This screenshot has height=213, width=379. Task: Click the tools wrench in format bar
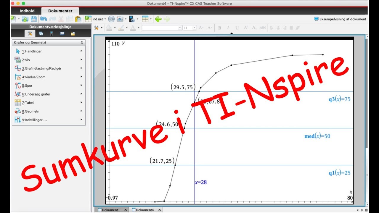(97, 28)
